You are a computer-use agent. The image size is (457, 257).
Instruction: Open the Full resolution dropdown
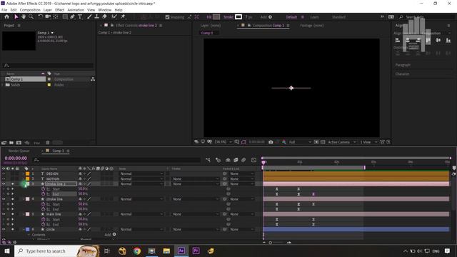(x=300, y=142)
